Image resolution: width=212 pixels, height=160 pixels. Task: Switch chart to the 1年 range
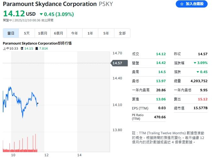[90, 33]
